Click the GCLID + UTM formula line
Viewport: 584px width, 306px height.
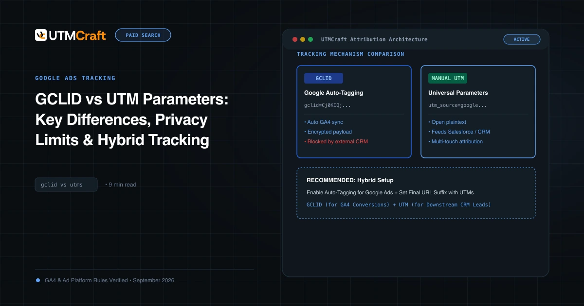[x=399, y=204]
